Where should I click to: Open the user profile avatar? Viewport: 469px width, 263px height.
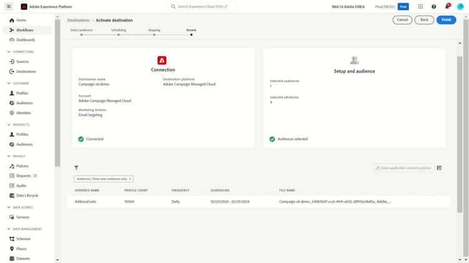click(x=460, y=7)
